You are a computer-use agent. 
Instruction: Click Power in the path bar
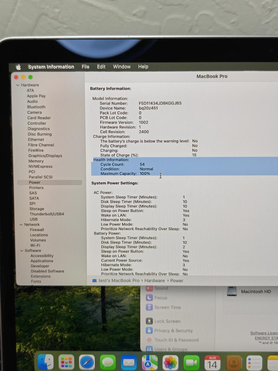pyautogui.click(x=177, y=281)
